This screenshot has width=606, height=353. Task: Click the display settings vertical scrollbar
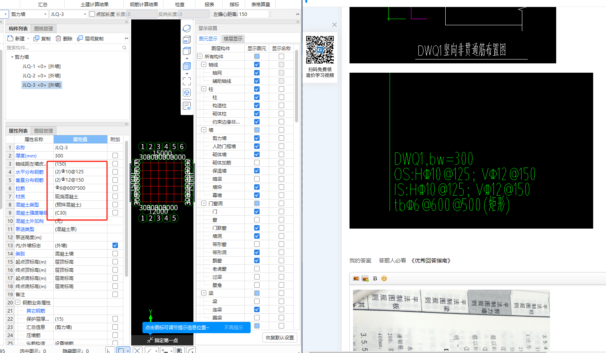[x=297, y=86]
